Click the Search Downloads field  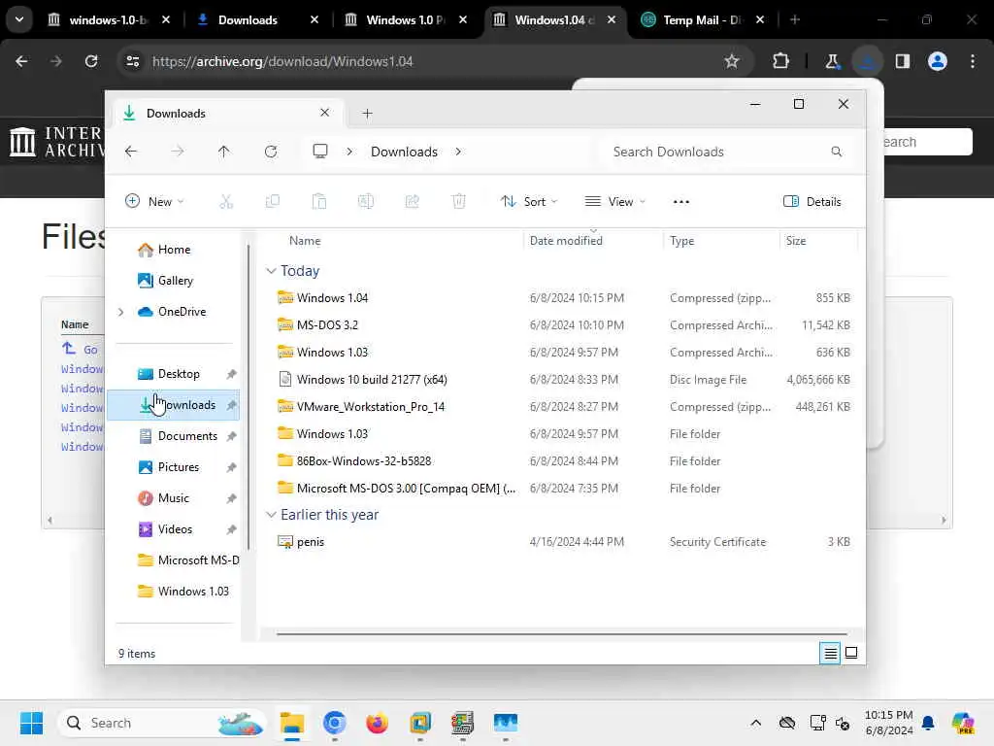(x=726, y=152)
